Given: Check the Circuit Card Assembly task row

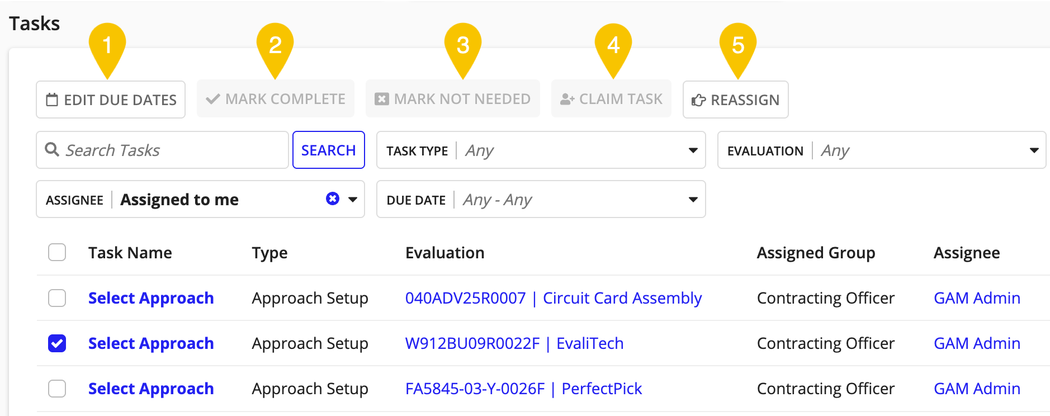Looking at the screenshot, I should pos(57,298).
